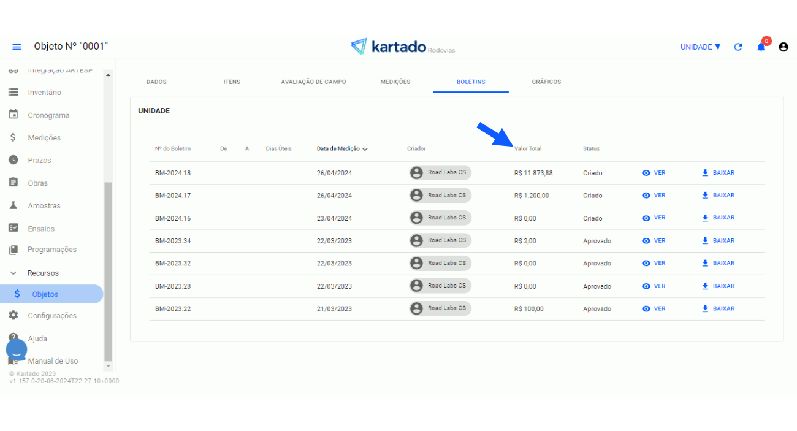Collapse the Recursos sidebar section
This screenshot has width=797, height=431.
(x=13, y=273)
